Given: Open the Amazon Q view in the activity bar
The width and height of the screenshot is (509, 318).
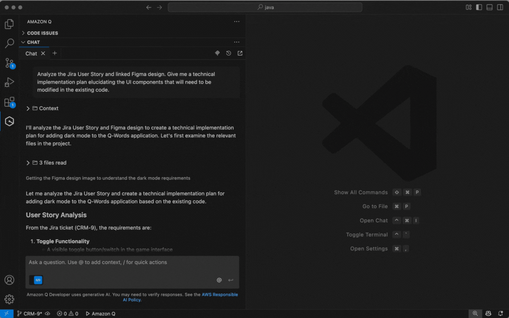Looking at the screenshot, I should pyautogui.click(x=9, y=121).
